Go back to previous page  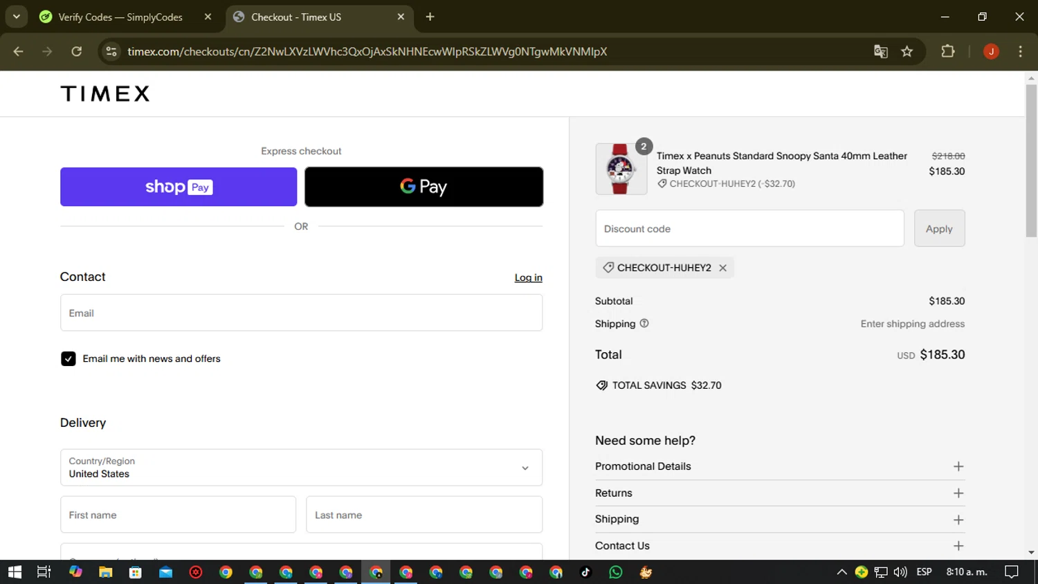coord(19,51)
